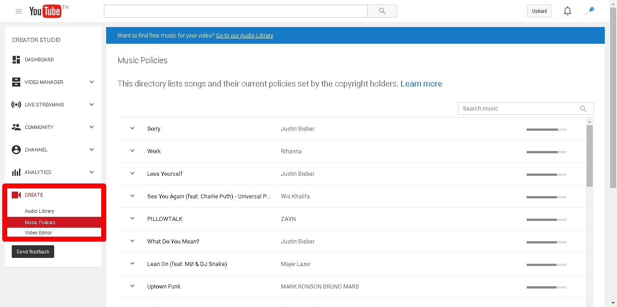This screenshot has height=307, width=617.
Task: Expand policy details for What Do You Mean?
Action: pos(132,241)
